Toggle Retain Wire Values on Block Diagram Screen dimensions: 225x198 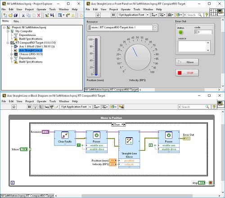[41, 107]
